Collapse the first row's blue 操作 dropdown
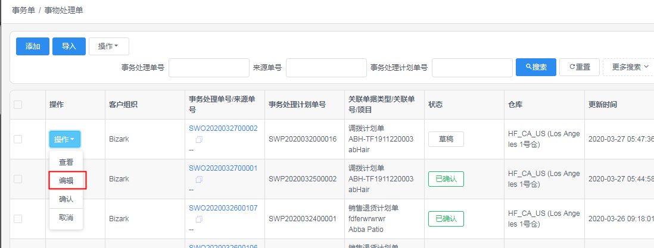Screen dimensions: 654x248 coord(65,139)
